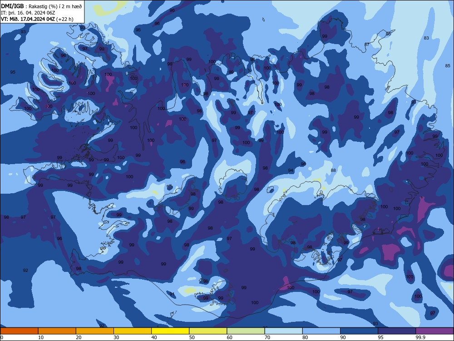Click the dark orange 0–10 legend swatch
454x341 pixels.
[19, 331]
